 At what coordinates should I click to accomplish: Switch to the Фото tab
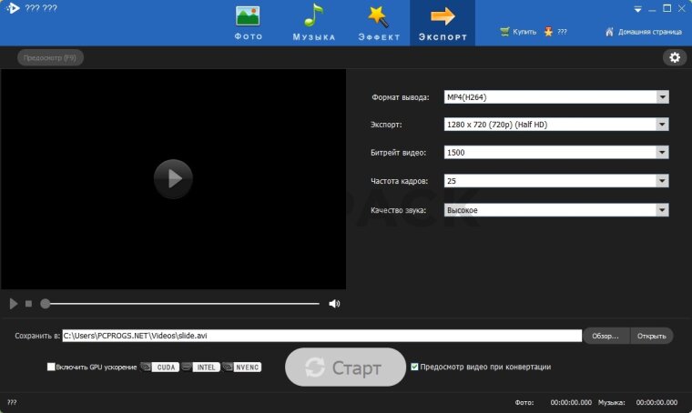[x=248, y=23]
